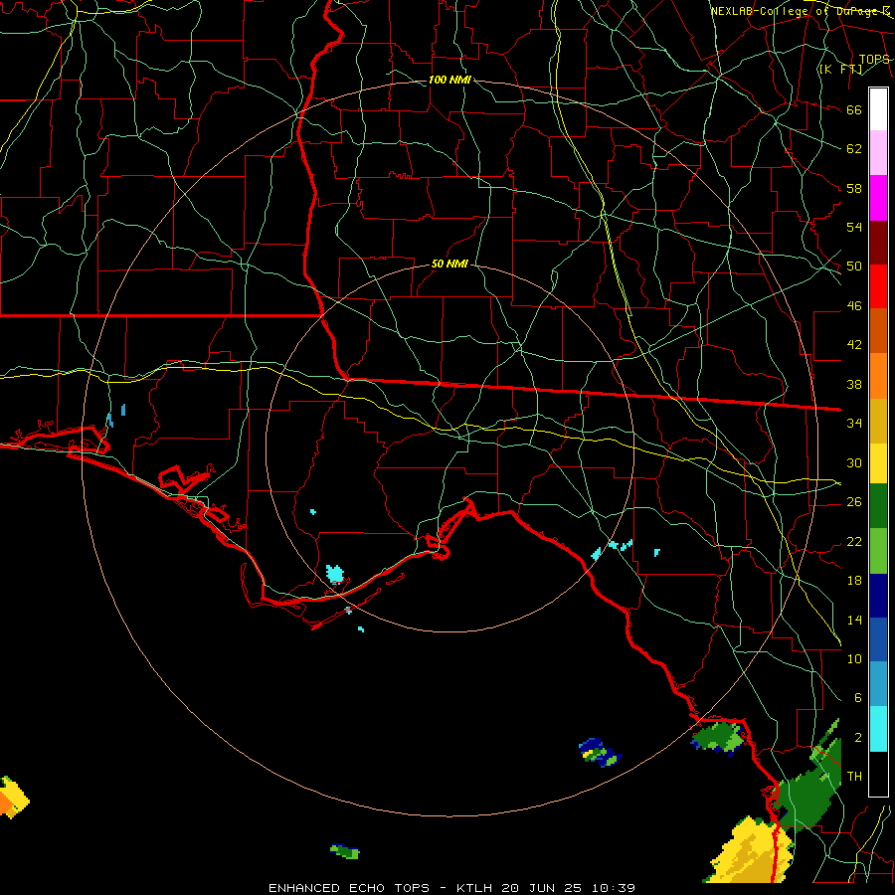Click the blue-green offshore echo inside the 100 NMI ring

click(x=600, y=752)
